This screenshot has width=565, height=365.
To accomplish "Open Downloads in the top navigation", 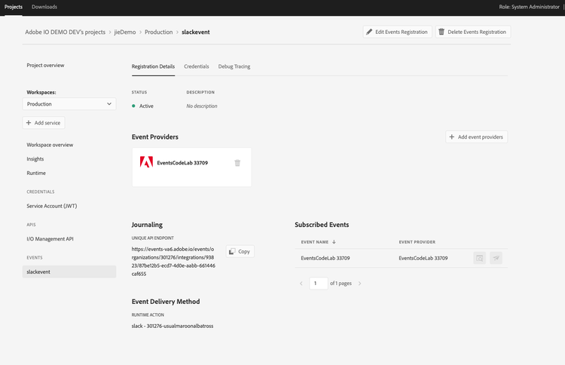I will 44,7.
